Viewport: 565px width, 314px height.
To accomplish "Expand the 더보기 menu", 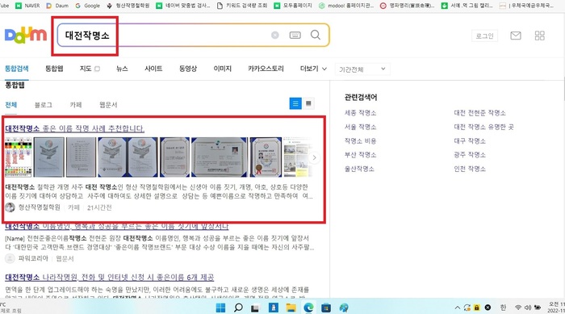I will [x=313, y=69].
